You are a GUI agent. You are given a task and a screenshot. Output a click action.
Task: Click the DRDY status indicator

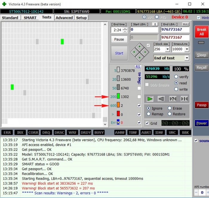pos(86,133)
